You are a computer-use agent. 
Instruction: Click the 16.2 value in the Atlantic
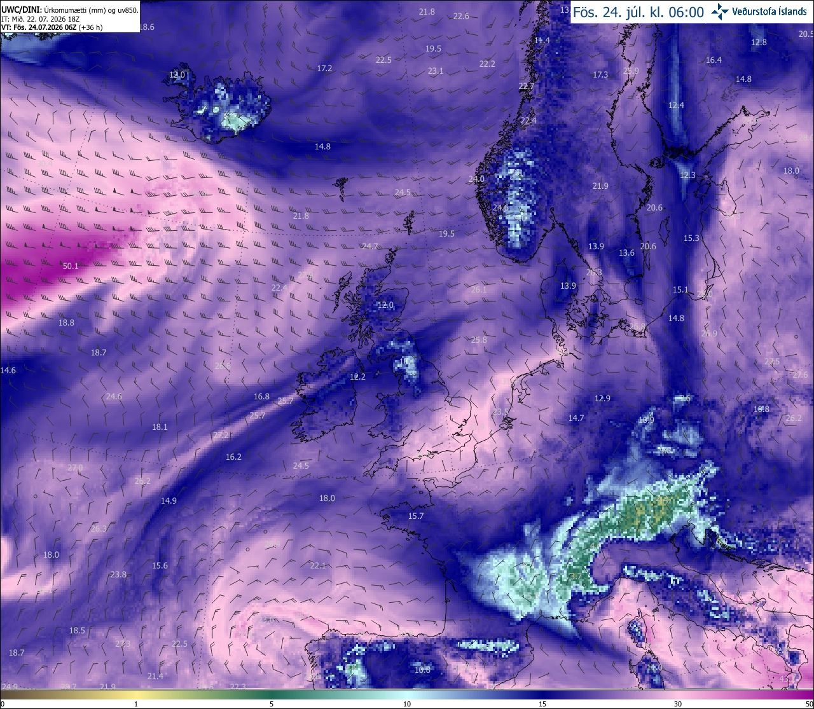point(233,457)
